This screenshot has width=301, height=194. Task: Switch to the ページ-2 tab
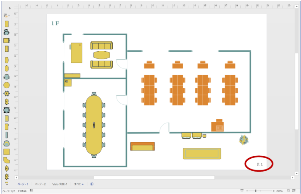pos(40,184)
